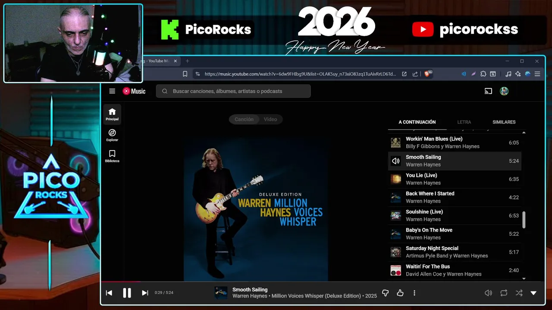Click the Waitin' For The Bus thumbnail
The height and width of the screenshot is (310, 552).
pyautogui.click(x=395, y=270)
